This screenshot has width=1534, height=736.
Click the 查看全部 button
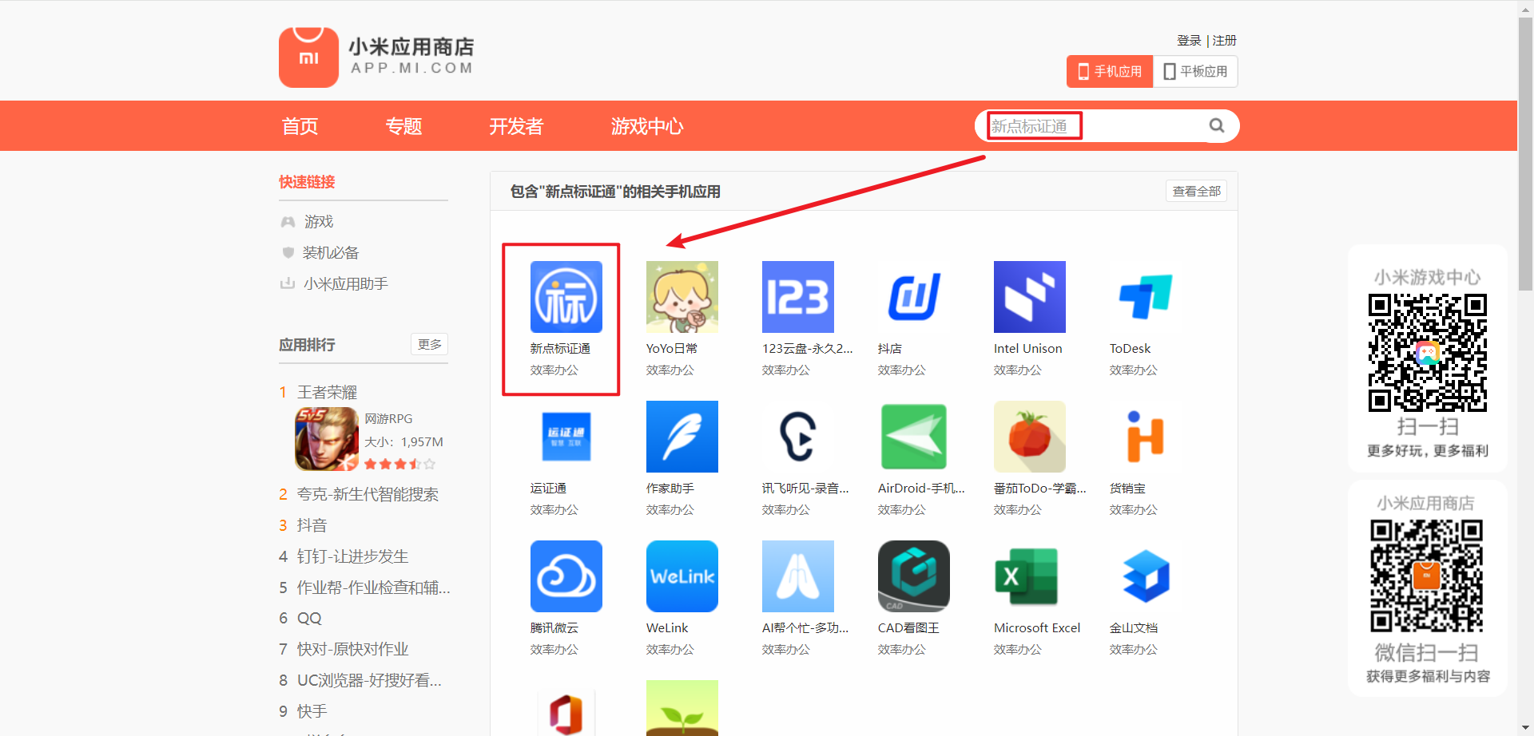tap(1196, 191)
